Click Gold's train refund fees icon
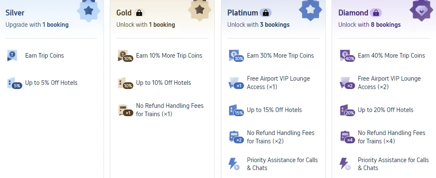This screenshot has width=436, height=178. pyautogui.click(x=125, y=110)
